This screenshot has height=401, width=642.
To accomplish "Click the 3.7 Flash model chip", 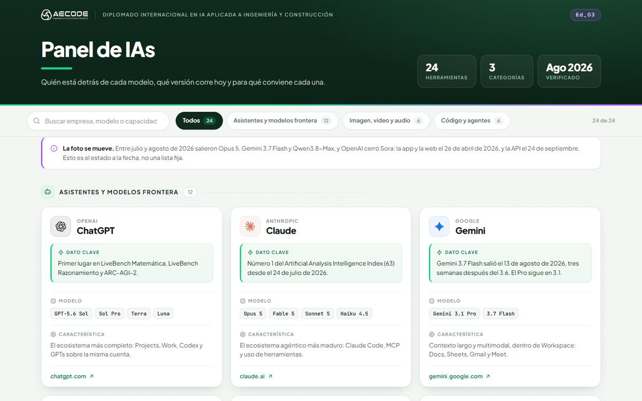I will (501, 314).
